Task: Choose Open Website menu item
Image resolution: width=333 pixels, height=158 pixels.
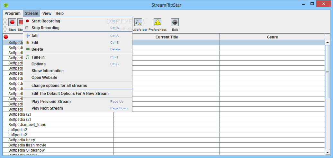Action: click(77, 78)
